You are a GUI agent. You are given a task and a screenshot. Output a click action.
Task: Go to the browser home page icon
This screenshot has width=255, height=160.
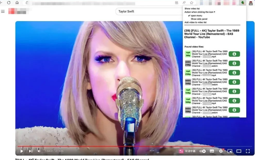coord(17,2)
